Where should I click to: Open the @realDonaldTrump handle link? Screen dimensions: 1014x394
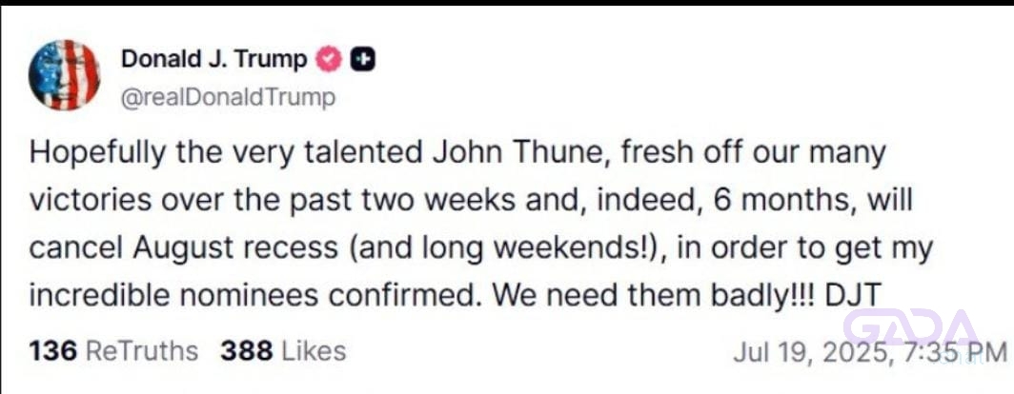[x=229, y=98]
